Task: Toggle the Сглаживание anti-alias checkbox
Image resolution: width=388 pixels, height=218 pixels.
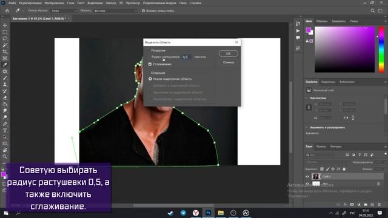Action: click(150, 64)
